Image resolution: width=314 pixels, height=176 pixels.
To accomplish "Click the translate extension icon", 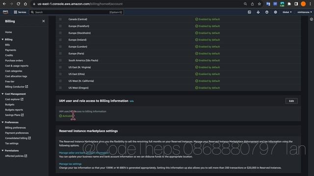I will [x=268, y=4].
